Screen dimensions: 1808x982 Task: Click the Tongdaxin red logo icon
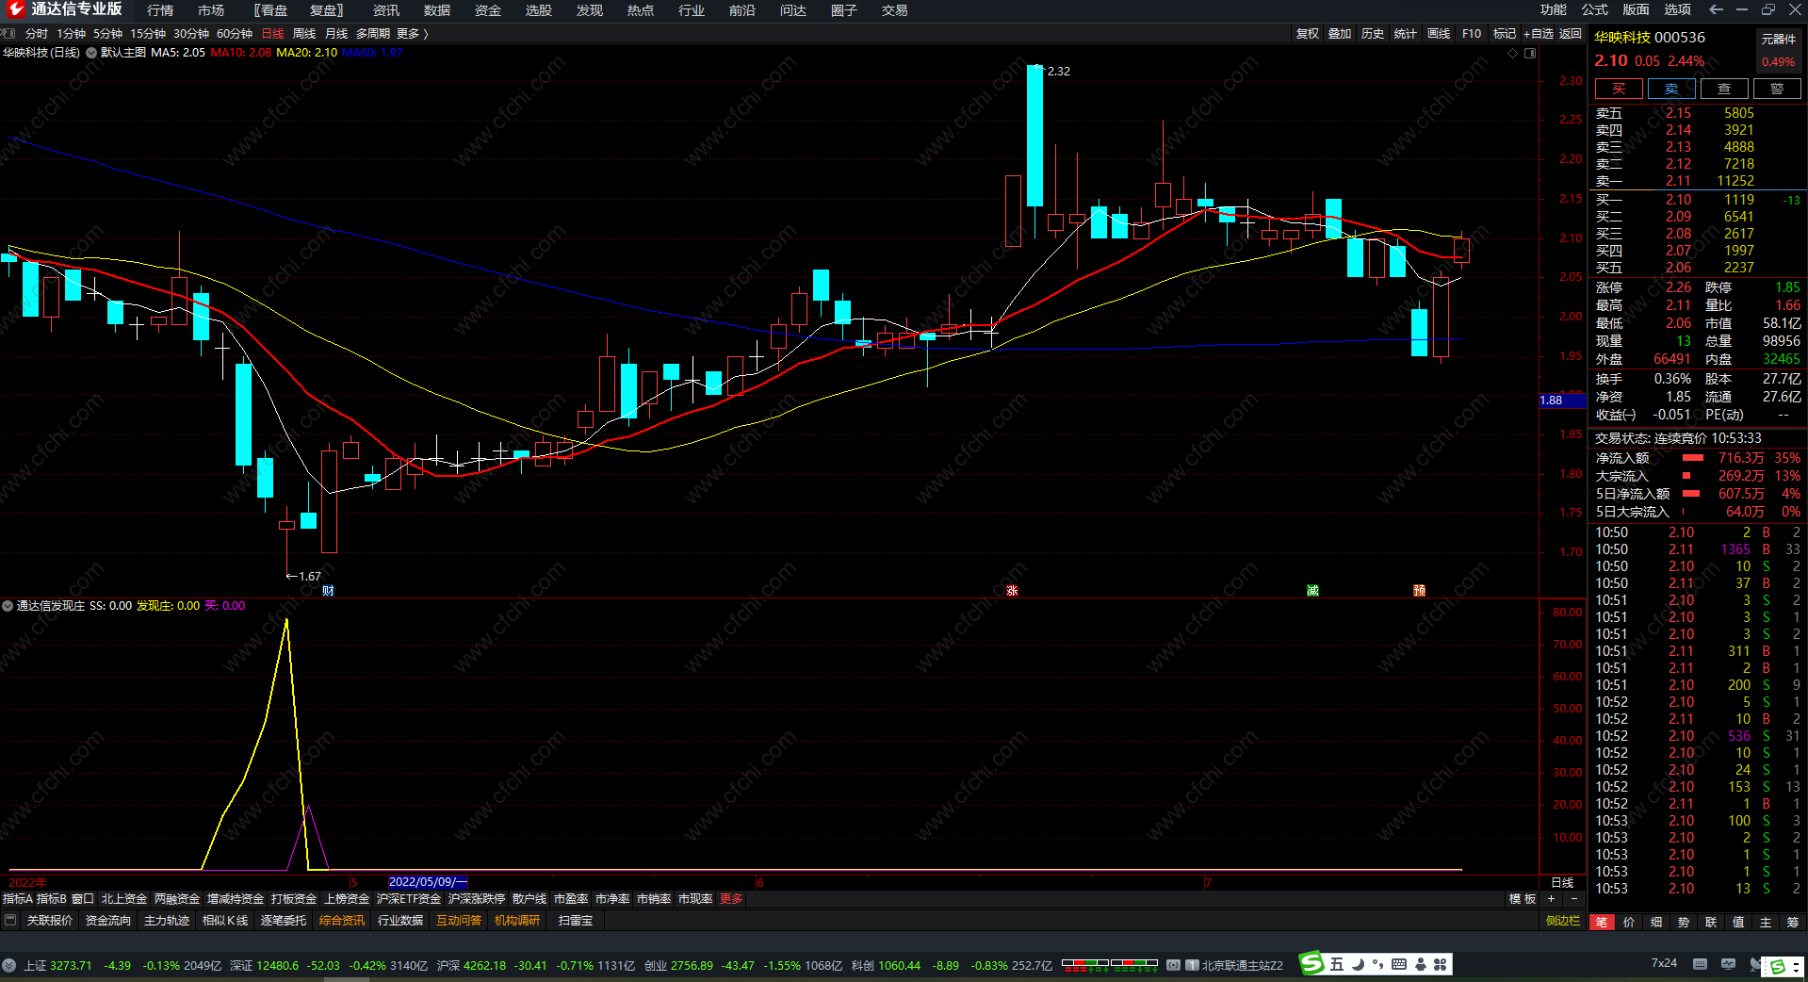point(15,9)
